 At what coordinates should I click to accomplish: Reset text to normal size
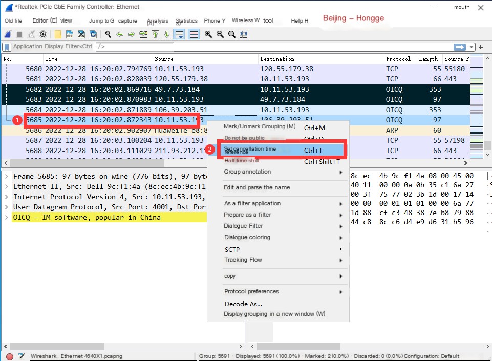pos(231,34)
